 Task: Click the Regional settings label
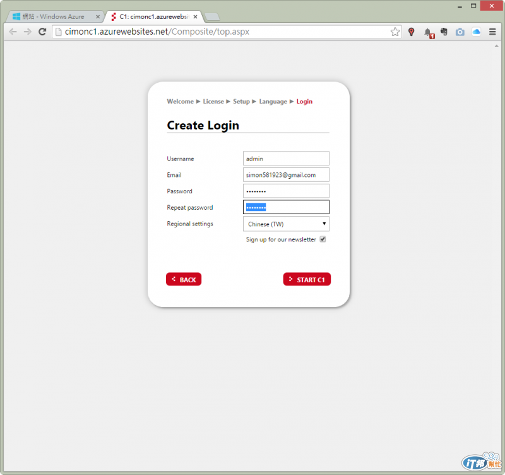pyautogui.click(x=190, y=224)
